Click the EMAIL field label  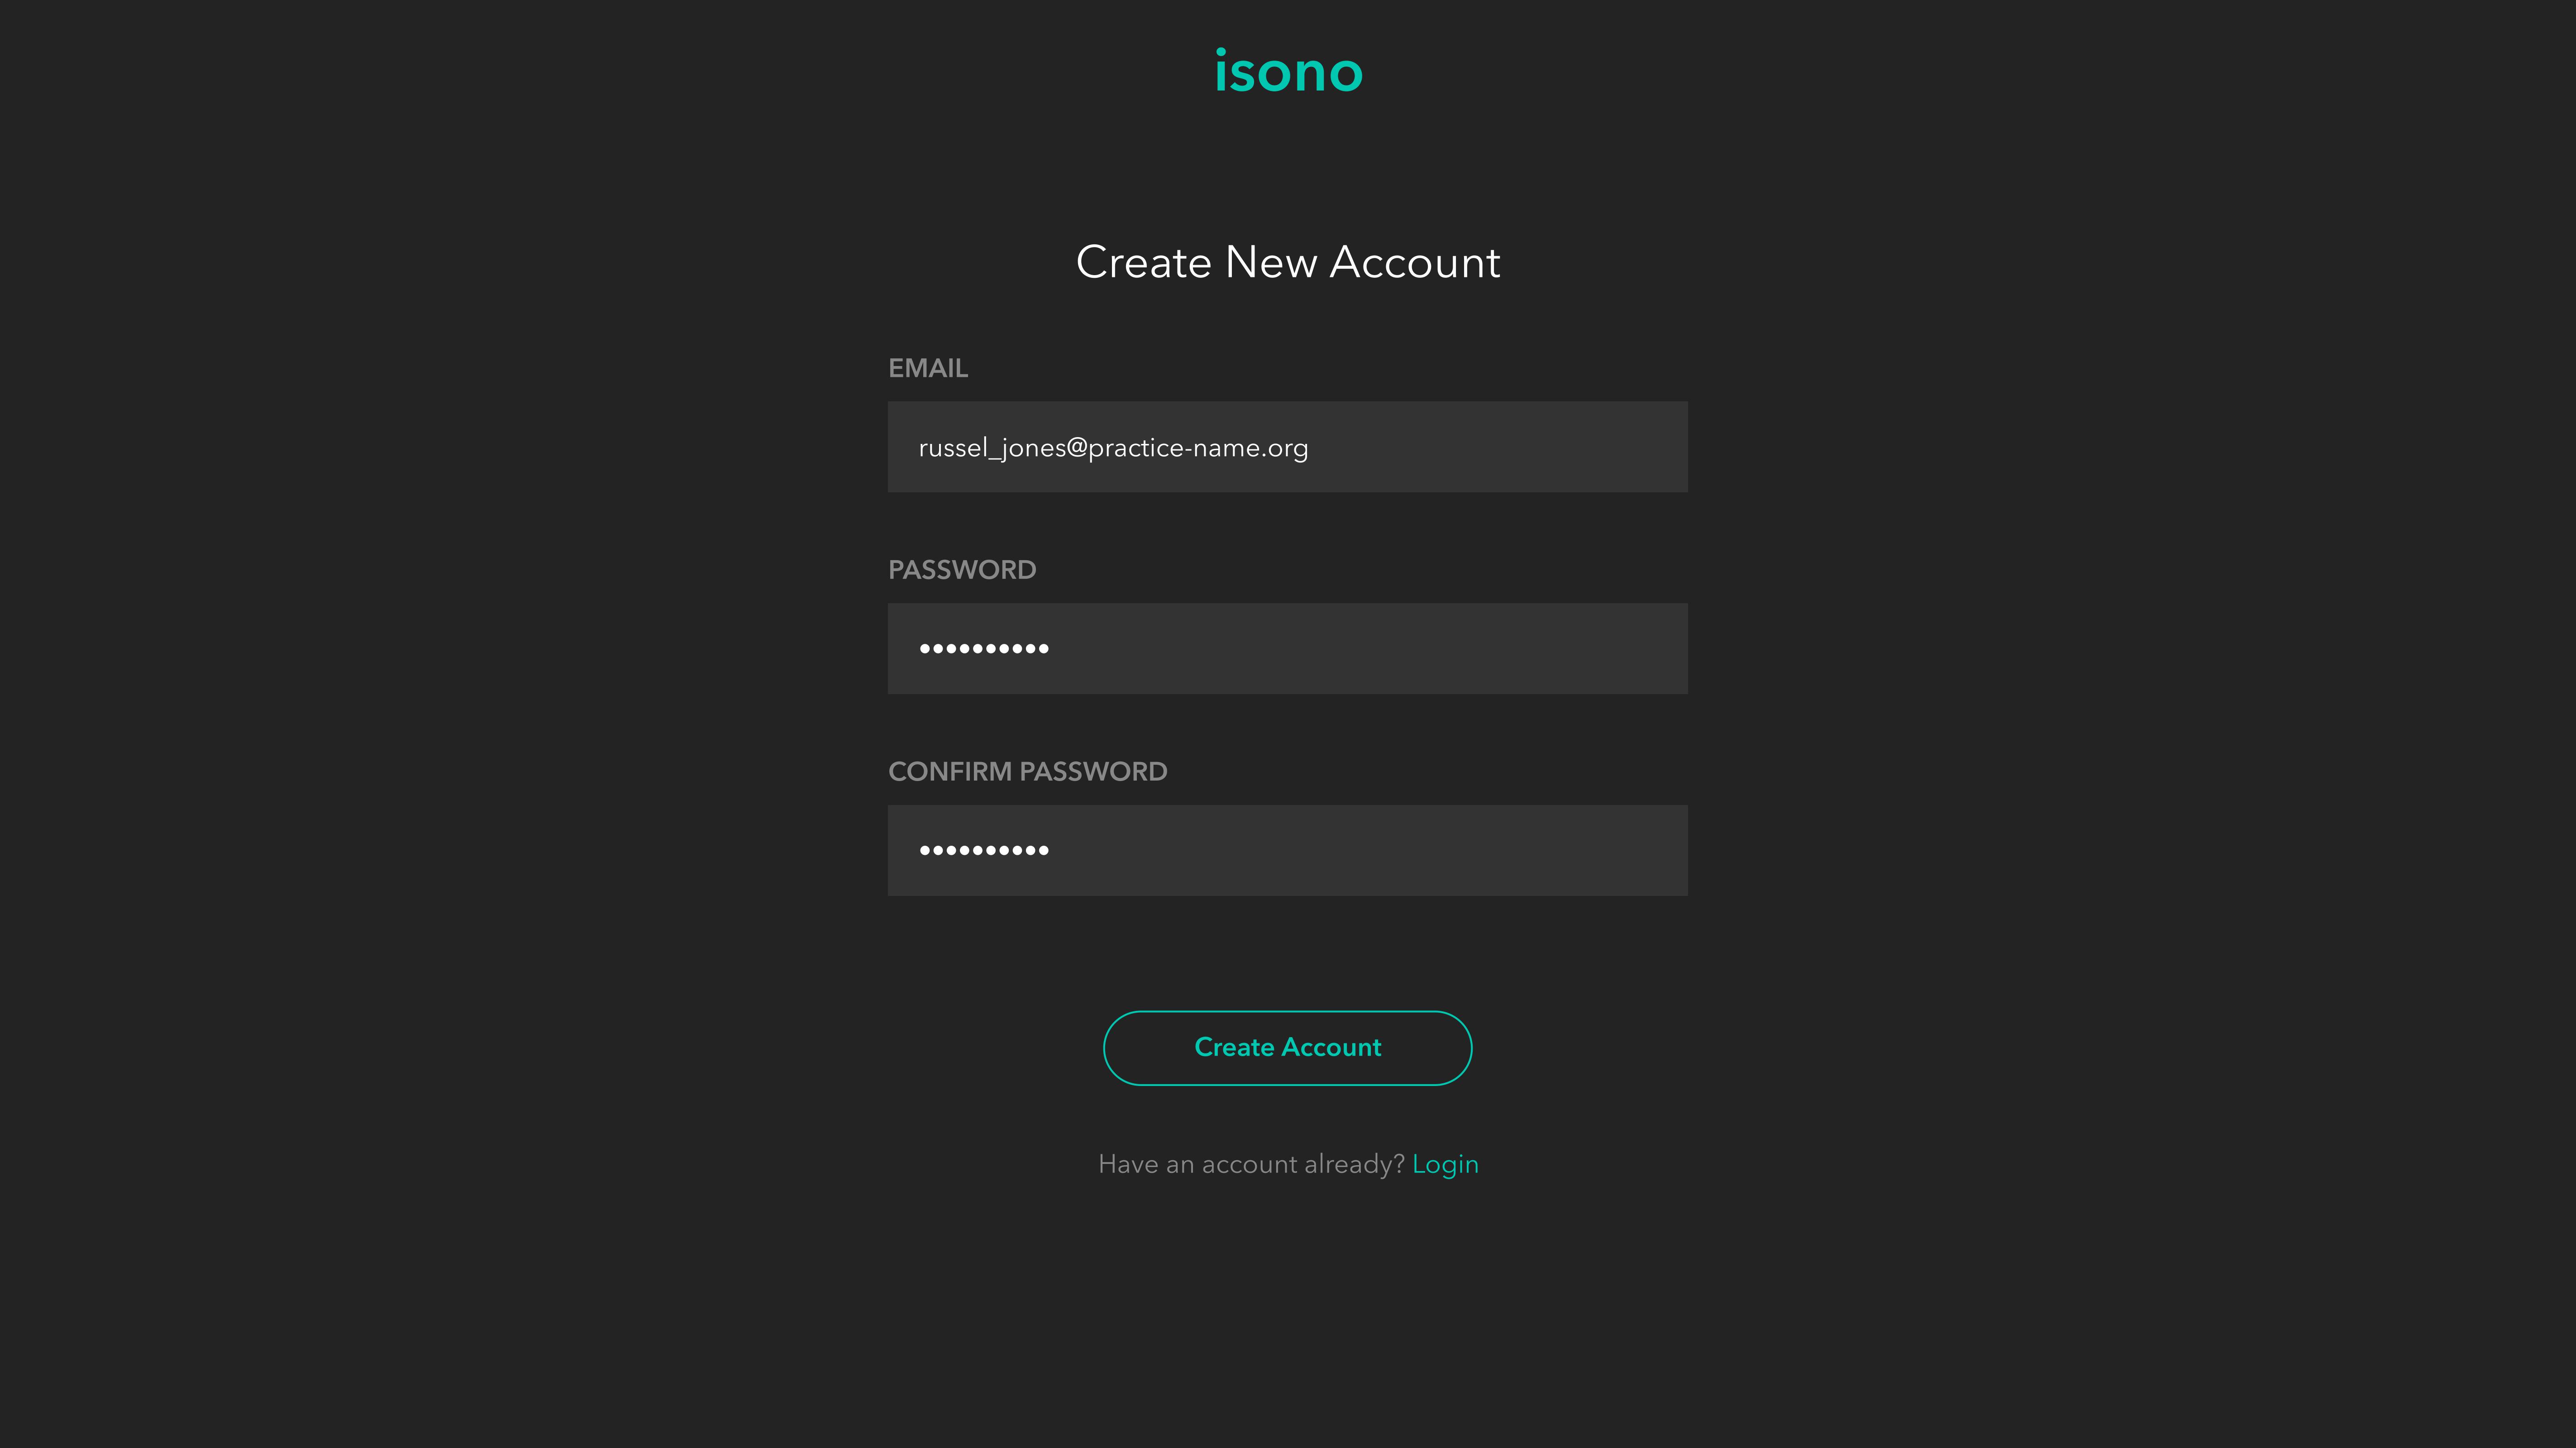tap(928, 368)
